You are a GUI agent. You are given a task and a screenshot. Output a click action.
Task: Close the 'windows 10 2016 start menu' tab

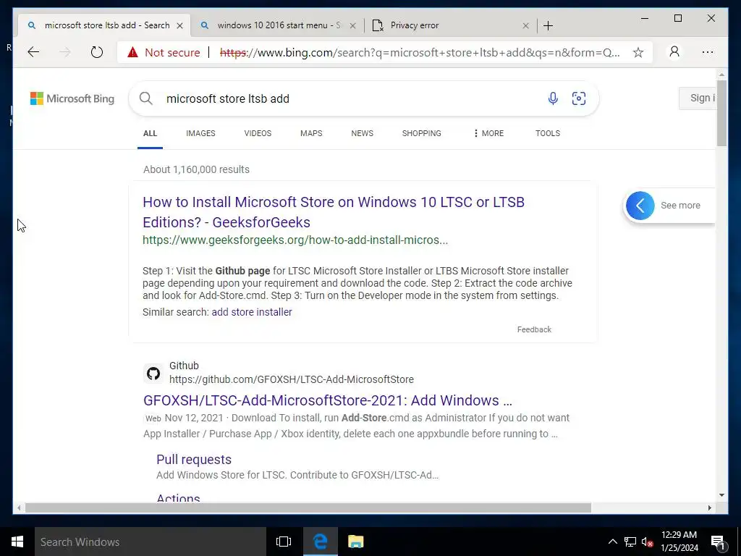pos(352,25)
